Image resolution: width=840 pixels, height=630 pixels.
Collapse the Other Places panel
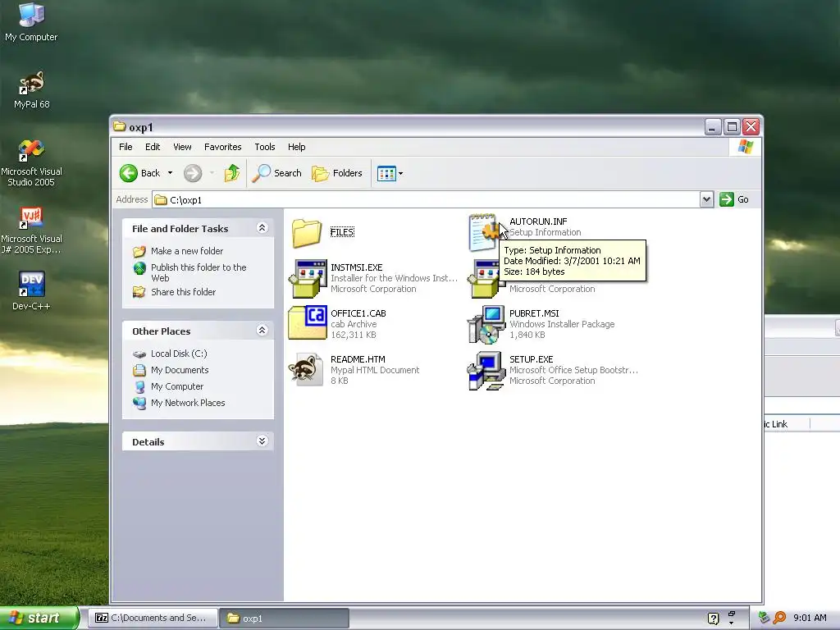[x=262, y=330]
